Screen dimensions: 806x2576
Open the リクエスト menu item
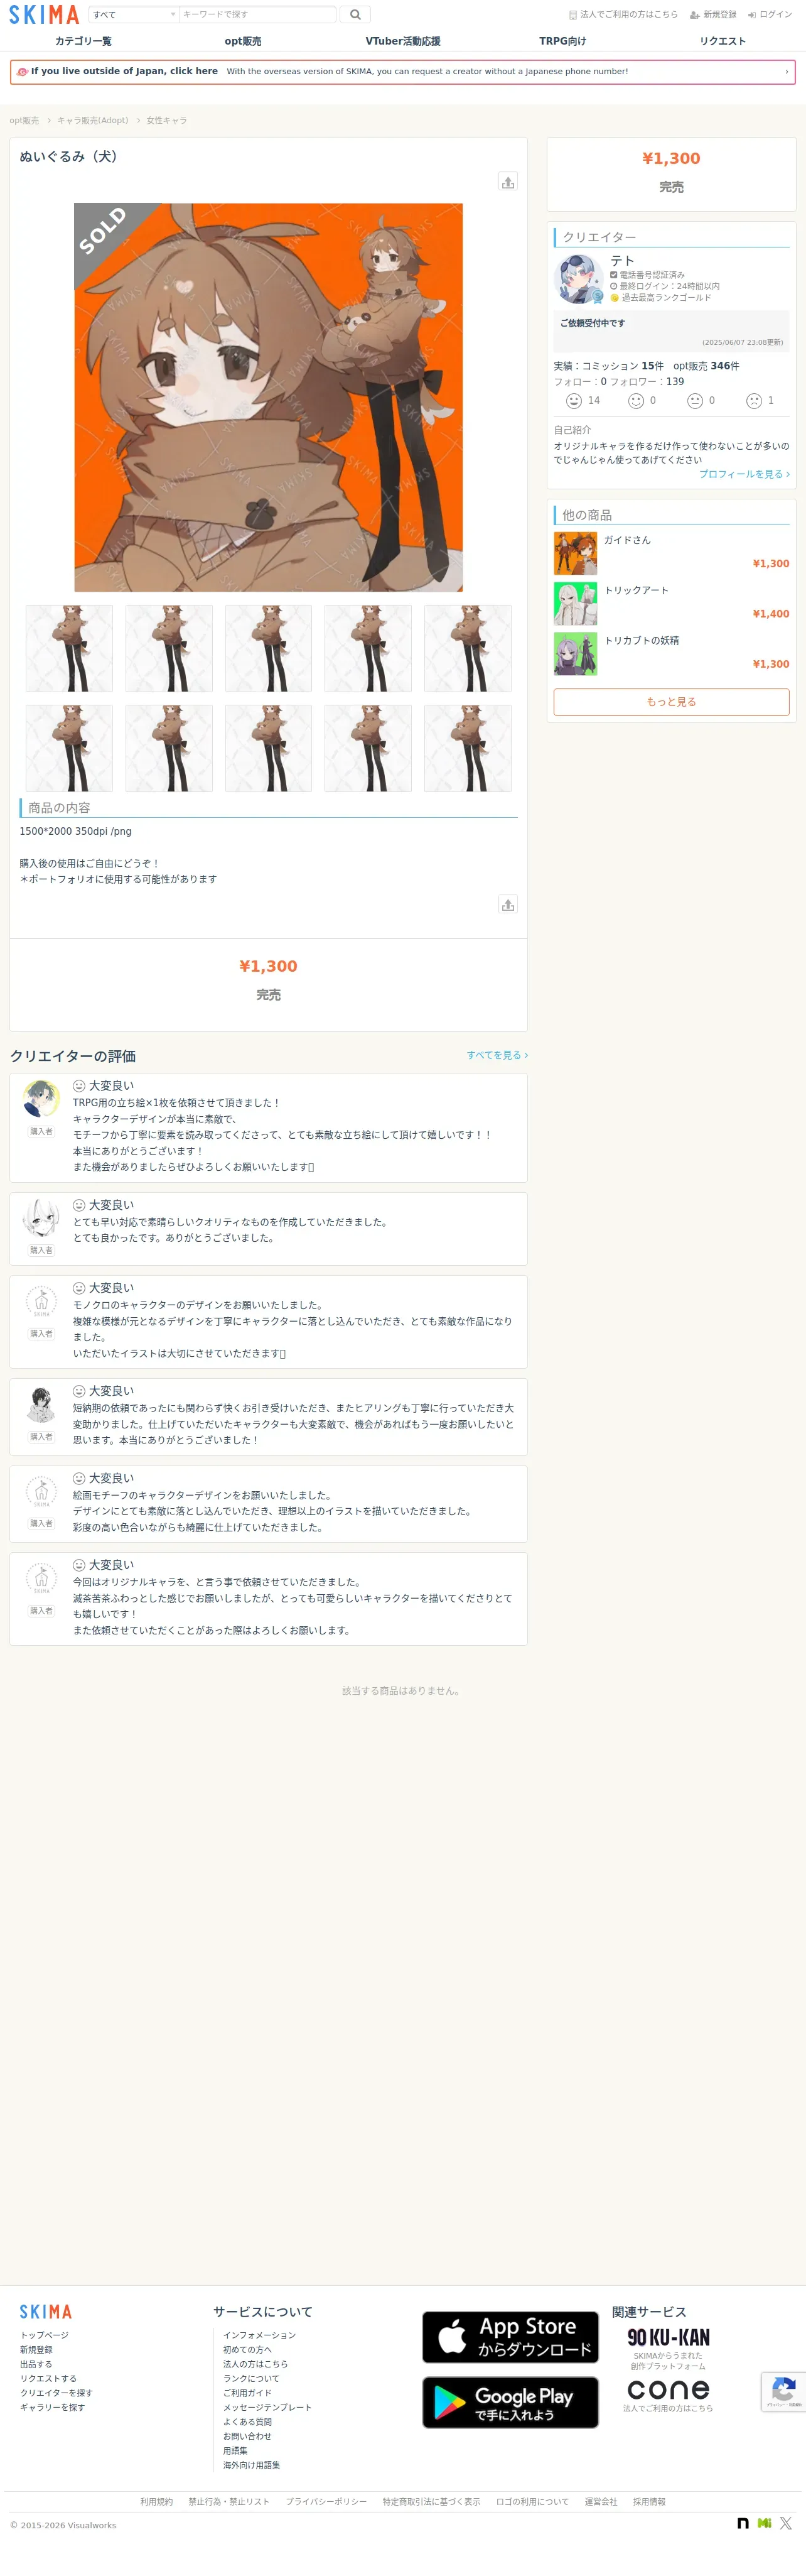click(x=722, y=41)
